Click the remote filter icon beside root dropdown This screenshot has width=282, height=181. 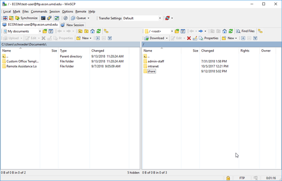[183, 31]
